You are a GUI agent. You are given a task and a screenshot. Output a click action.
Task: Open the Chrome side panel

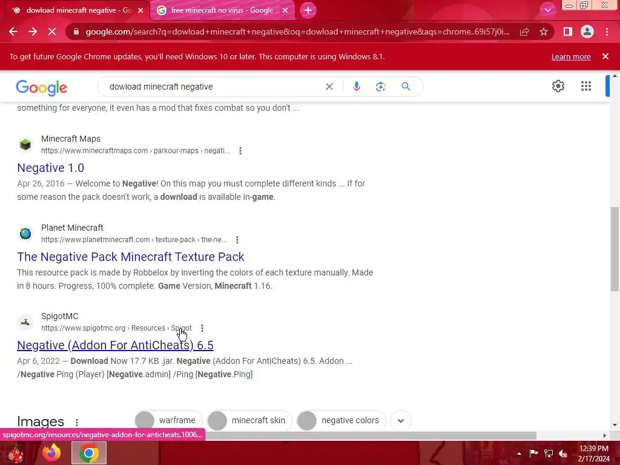point(568,31)
